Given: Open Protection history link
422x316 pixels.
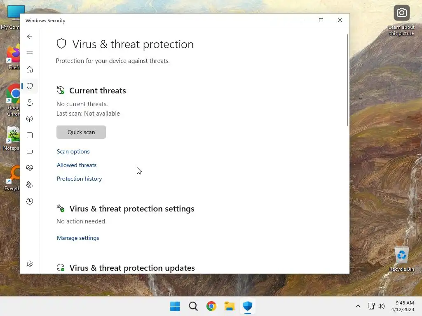Looking at the screenshot, I should point(80,179).
